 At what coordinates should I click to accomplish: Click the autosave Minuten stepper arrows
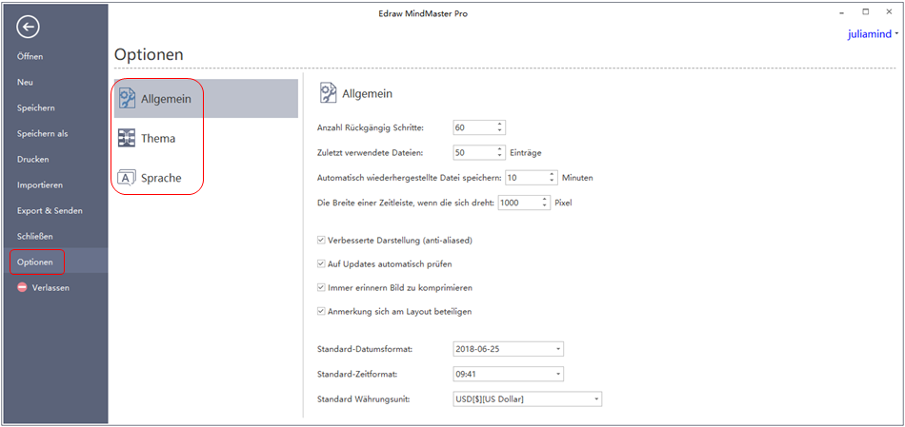coord(553,178)
